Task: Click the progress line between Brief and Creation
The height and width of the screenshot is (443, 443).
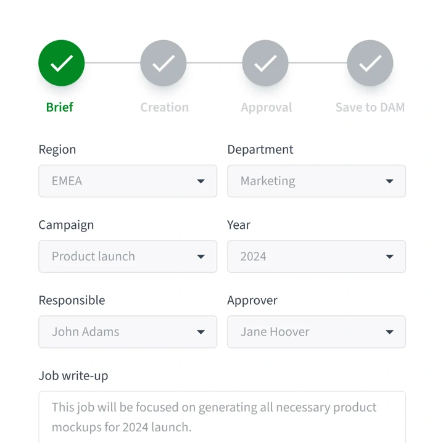Action: [112, 63]
